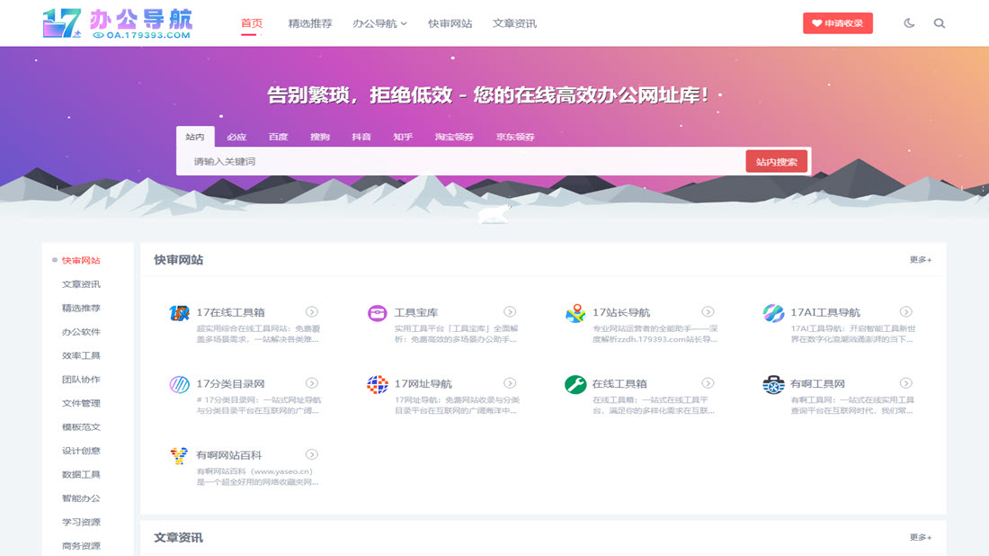
Task: Switch search source to 知乎
Action: click(x=402, y=137)
